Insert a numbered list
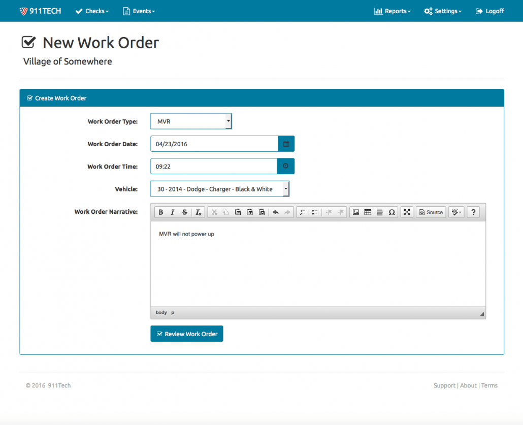Image resolution: width=523 pixels, height=425 pixels. [x=303, y=212]
